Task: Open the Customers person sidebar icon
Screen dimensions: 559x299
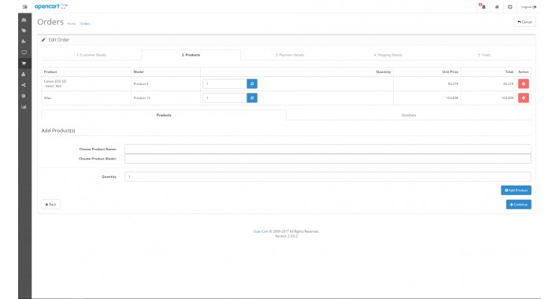Action: 24,74
